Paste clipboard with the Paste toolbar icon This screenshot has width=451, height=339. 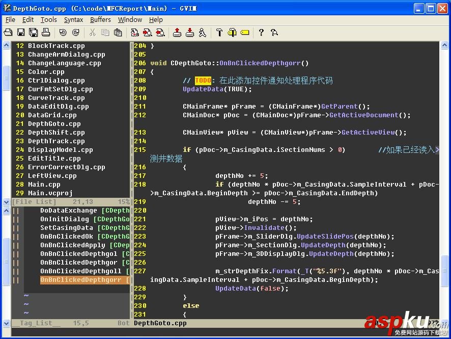[x=118, y=33]
